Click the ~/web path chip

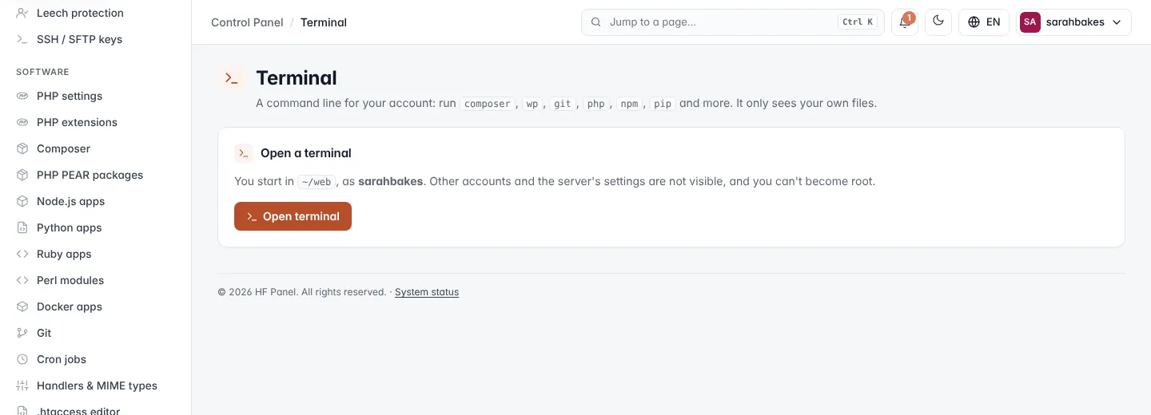317,182
